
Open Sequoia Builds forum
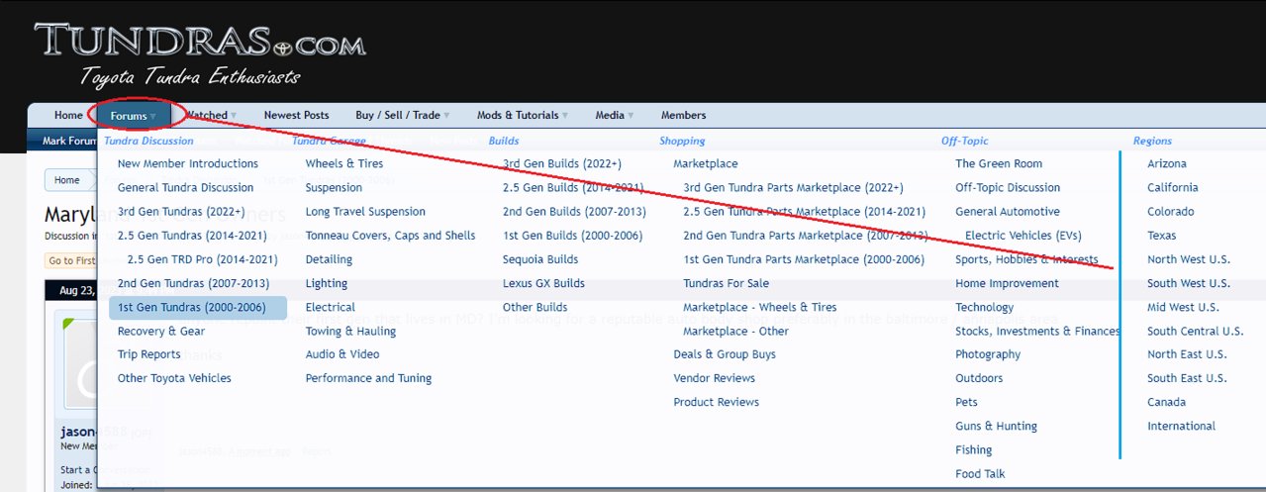540,259
